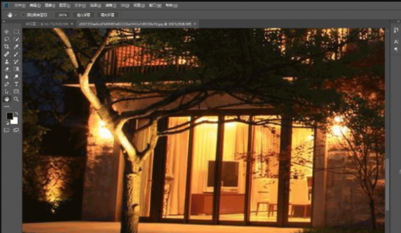Open the Image menu

tap(50, 6)
